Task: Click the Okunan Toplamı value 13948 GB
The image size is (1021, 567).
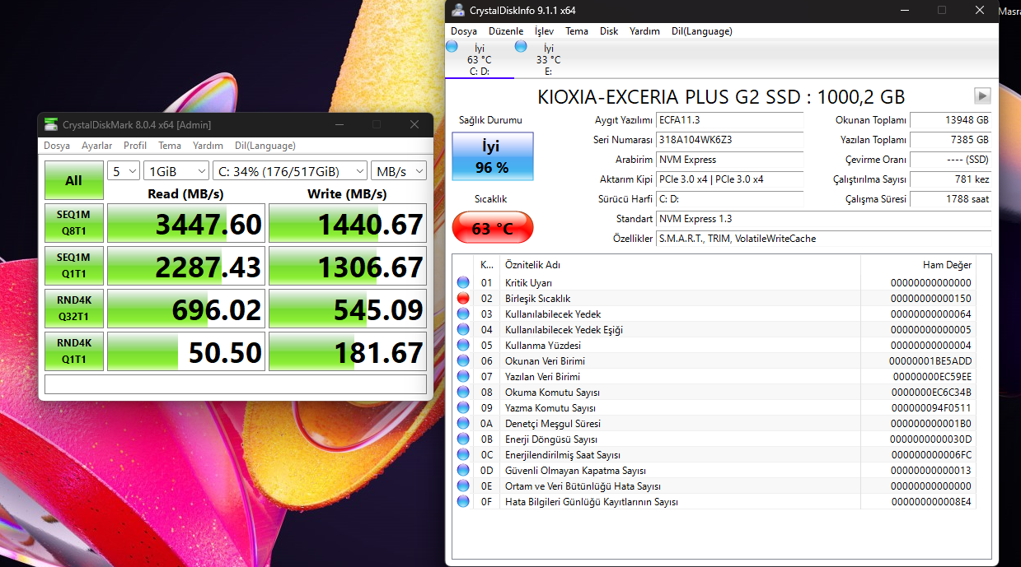Action: [x=950, y=120]
